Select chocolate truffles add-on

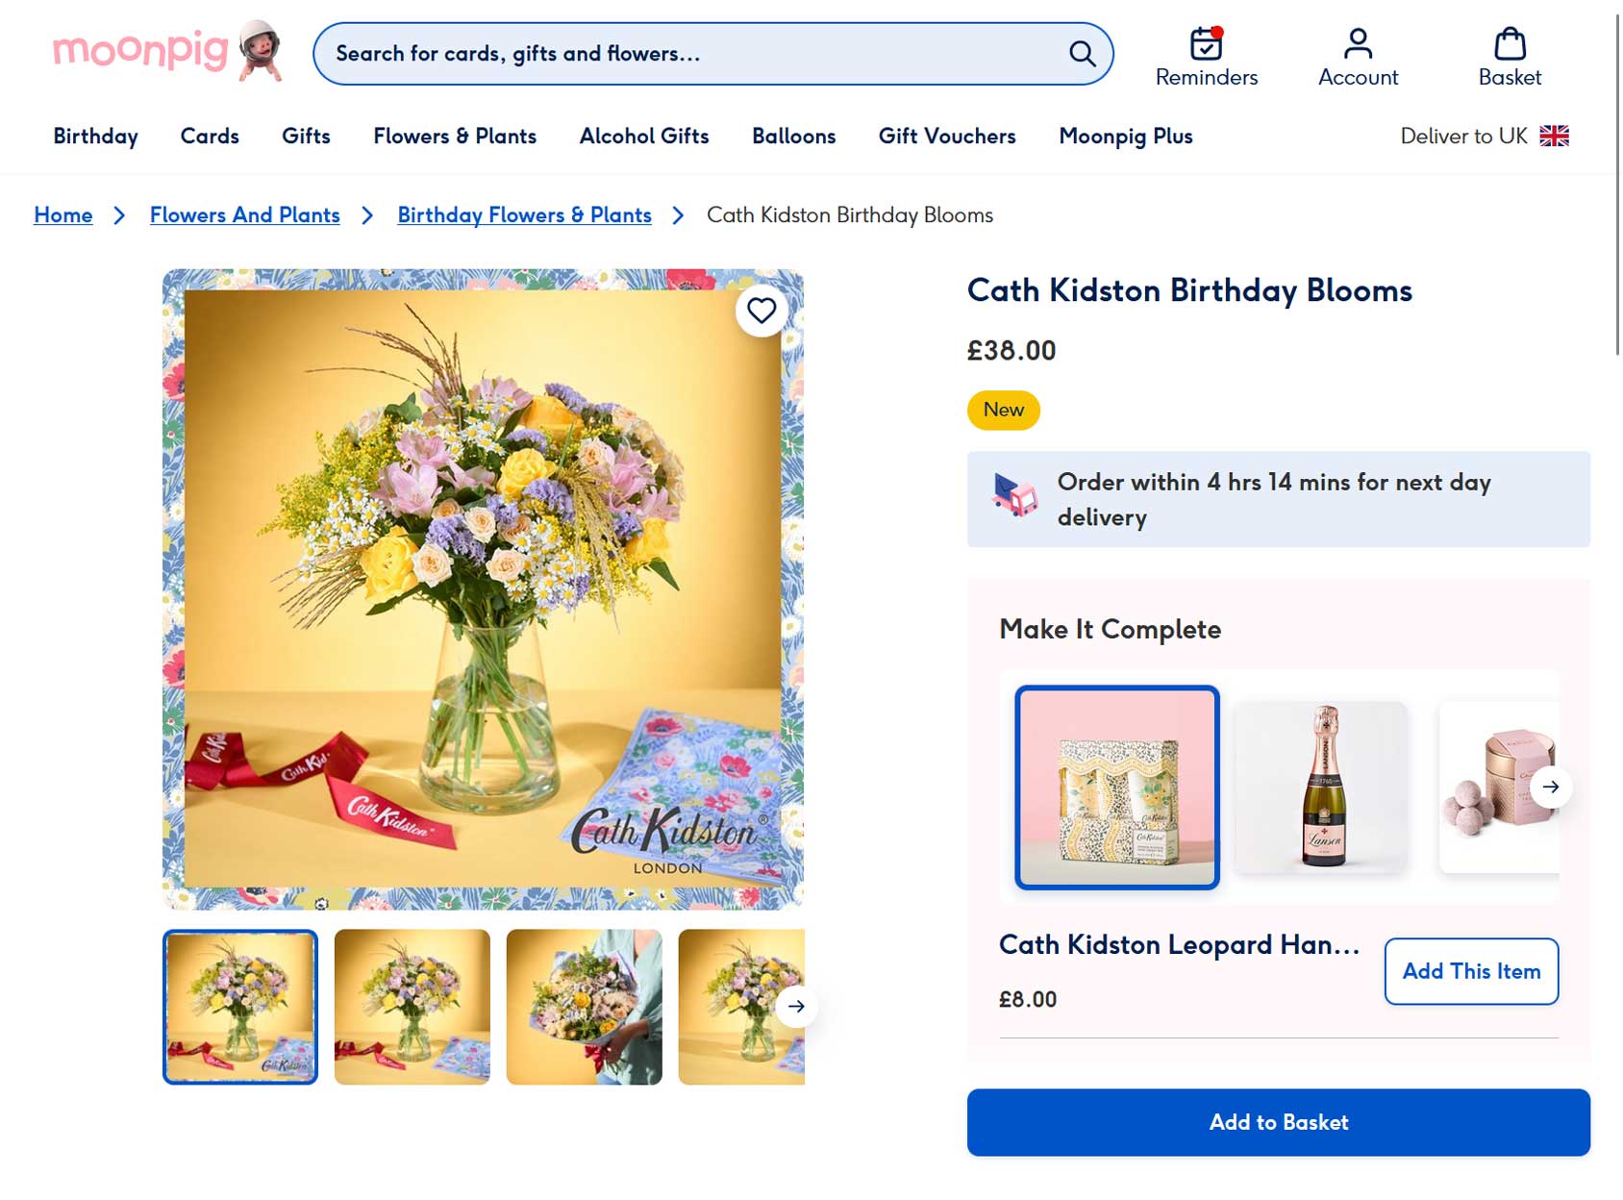[1499, 787]
